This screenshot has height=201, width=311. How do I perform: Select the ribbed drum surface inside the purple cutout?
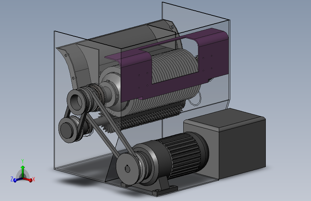point(175,65)
